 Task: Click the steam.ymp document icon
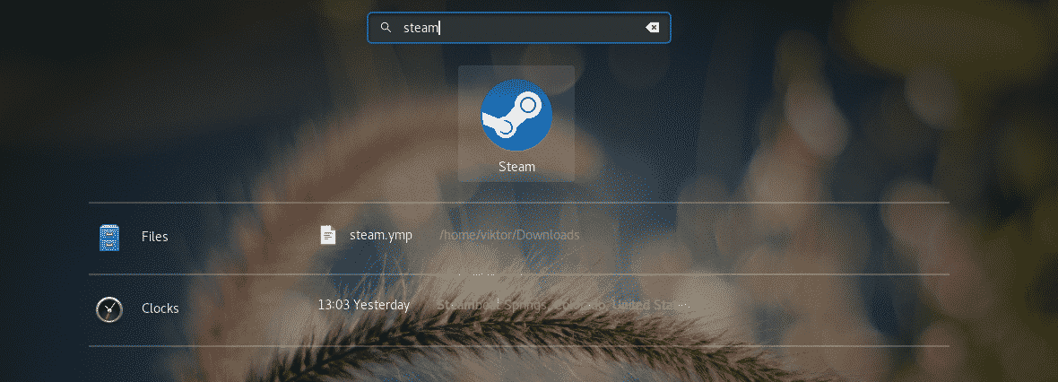(x=328, y=235)
